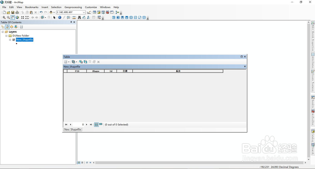The image size is (315, 169).
Task: Open the Geoprocessing menu
Action: coord(73,7)
